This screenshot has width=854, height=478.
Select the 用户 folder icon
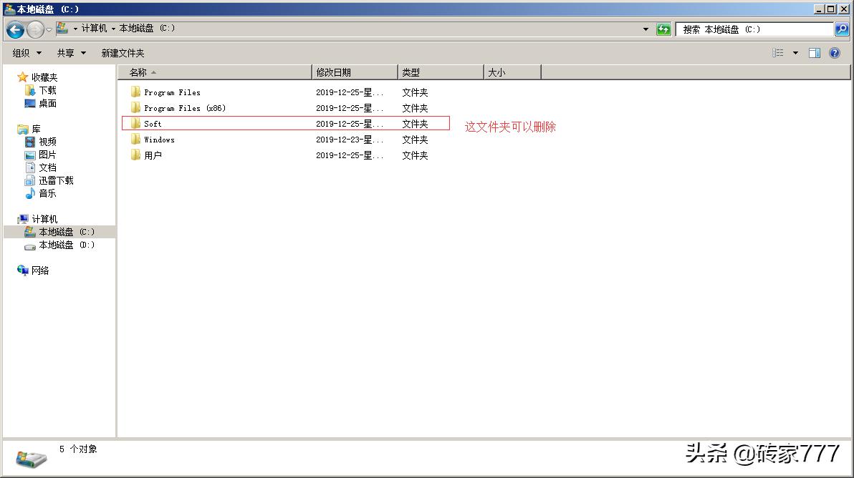pyautogui.click(x=135, y=155)
